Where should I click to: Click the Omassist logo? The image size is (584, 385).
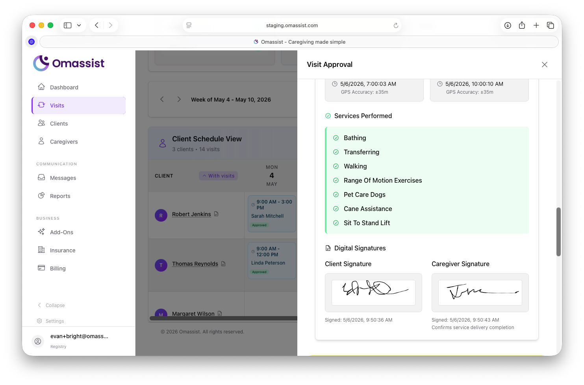coord(69,63)
